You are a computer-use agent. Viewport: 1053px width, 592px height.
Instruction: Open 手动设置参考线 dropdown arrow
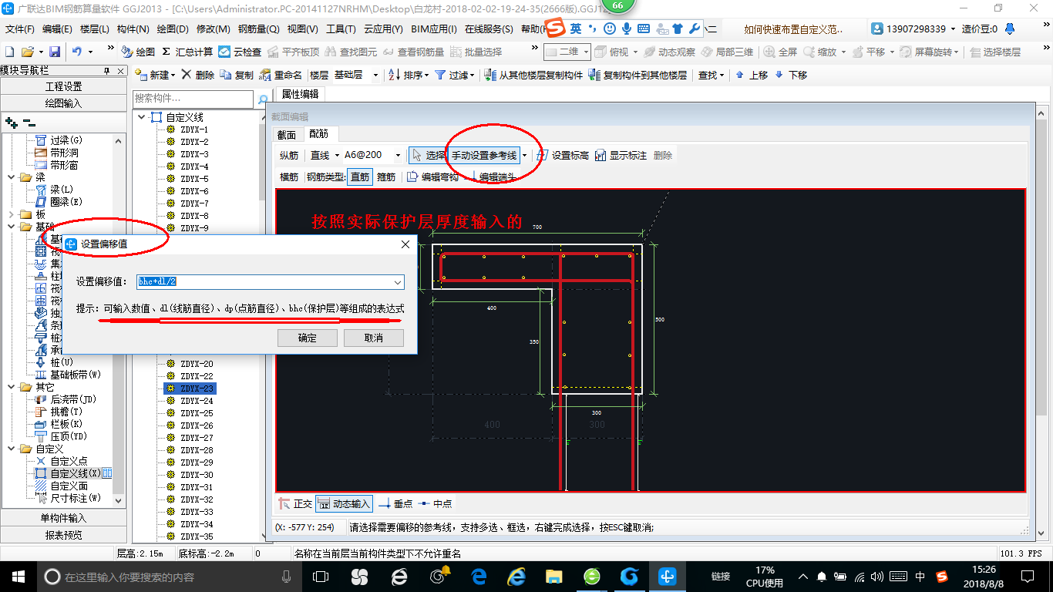click(524, 155)
